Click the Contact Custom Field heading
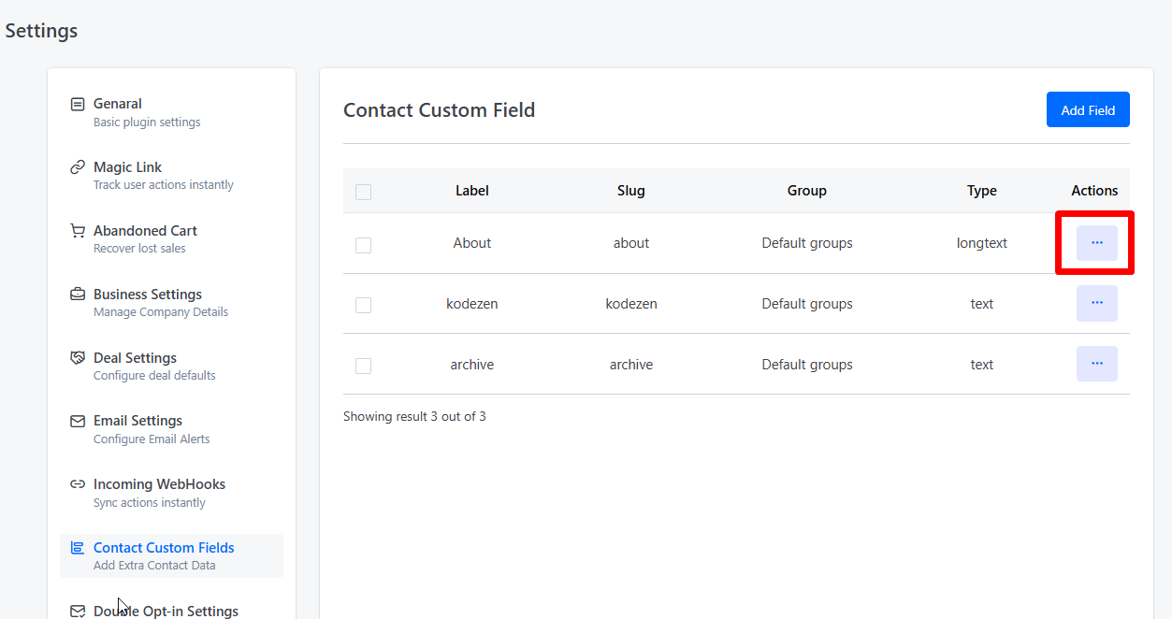 [440, 110]
